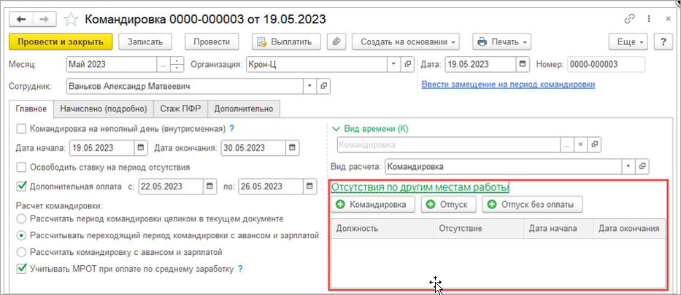Open Вид времени item with open icon
The height and width of the screenshot is (295, 681).
point(596,145)
